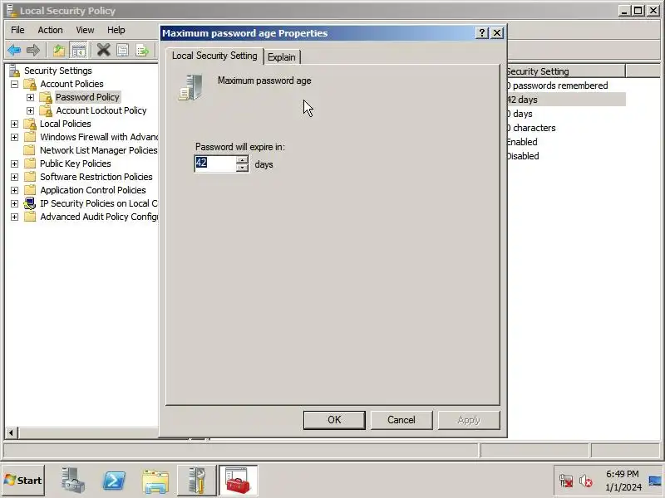Image resolution: width=665 pixels, height=498 pixels.
Task: Open Server Manager from the taskbar
Action: click(x=72, y=481)
